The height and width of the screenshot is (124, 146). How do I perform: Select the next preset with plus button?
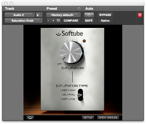pyautogui.click(x=53, y=21)
